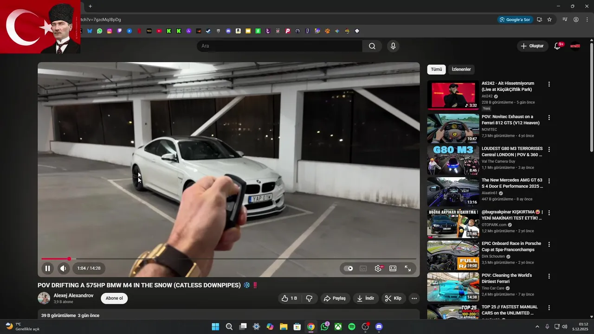The height and width of the screenshot is (334, 594).
Task: Open options menu for Mercedes AMG GT 63 video
Action: point(549,181)
